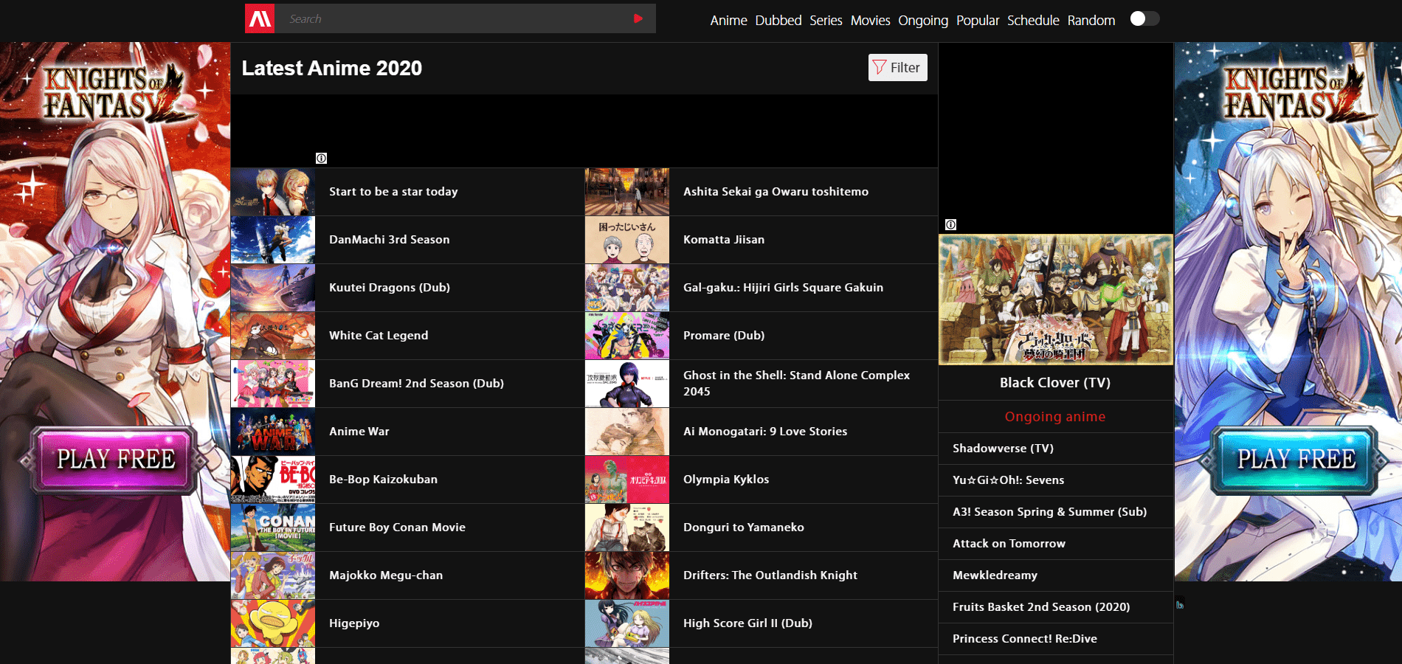Open the Popular menu item
The image size is (1402, 664).
(978, 21)
